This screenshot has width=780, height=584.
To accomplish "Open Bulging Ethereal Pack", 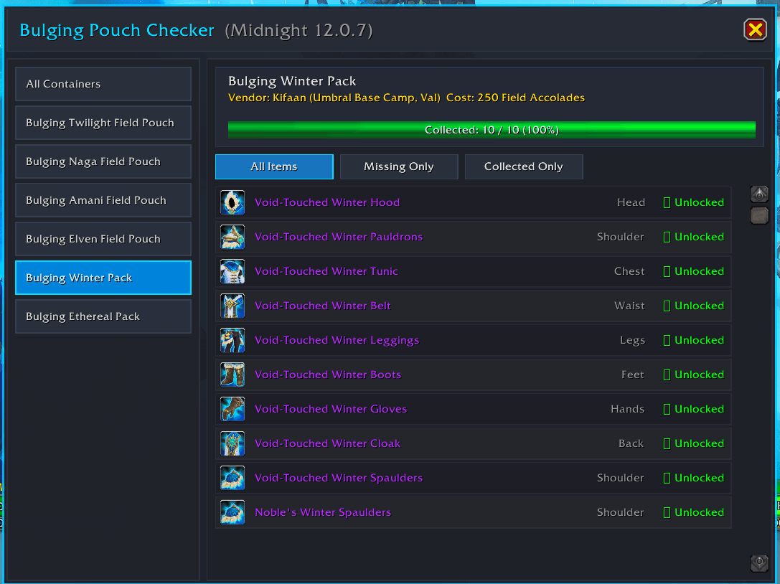I will click(103, 316).
